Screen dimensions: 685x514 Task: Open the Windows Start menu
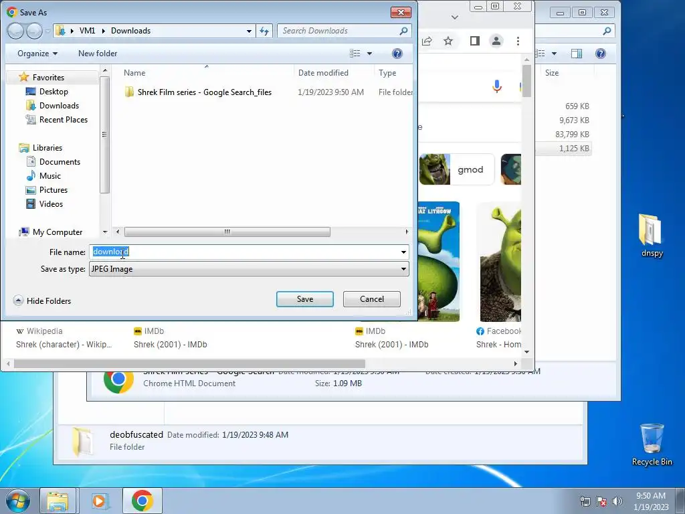[x=18, y=501]
